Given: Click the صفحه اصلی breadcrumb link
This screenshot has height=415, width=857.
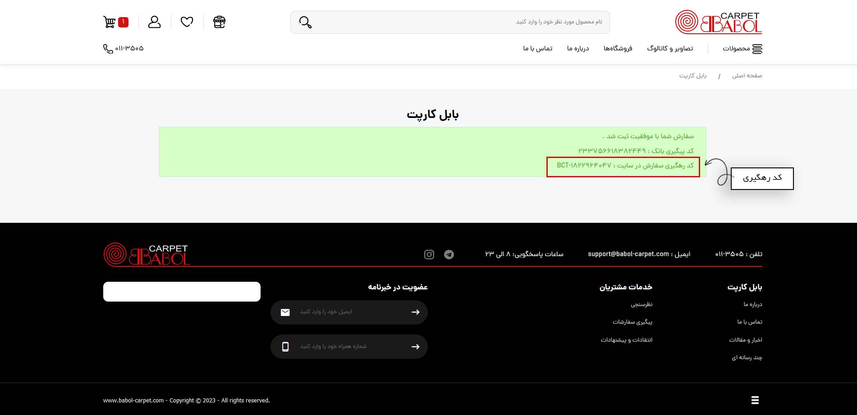Looking at the screenshot, I should pyautogui.click(x=747, y=76).
